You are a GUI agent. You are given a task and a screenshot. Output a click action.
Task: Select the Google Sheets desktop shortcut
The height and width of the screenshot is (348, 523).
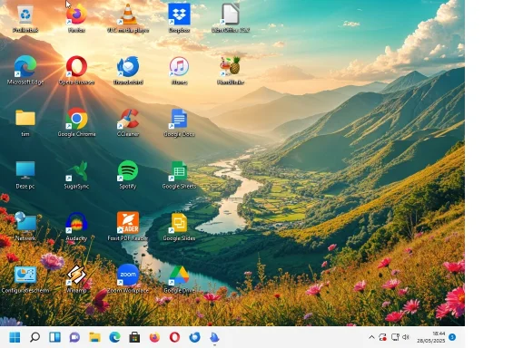click(x=179, y=175)
